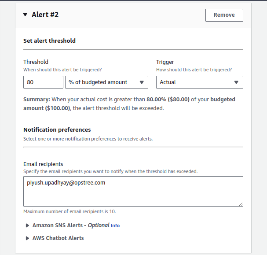Image resolution: width=267 pixels, height=255 pixels.
Task: Click the "Trigger" field label
Action: (165, 62)
